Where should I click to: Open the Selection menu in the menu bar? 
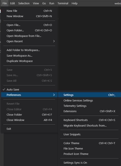[24, 3]
